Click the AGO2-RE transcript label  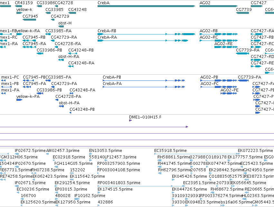pyautogui.click(x=223, y=44)
